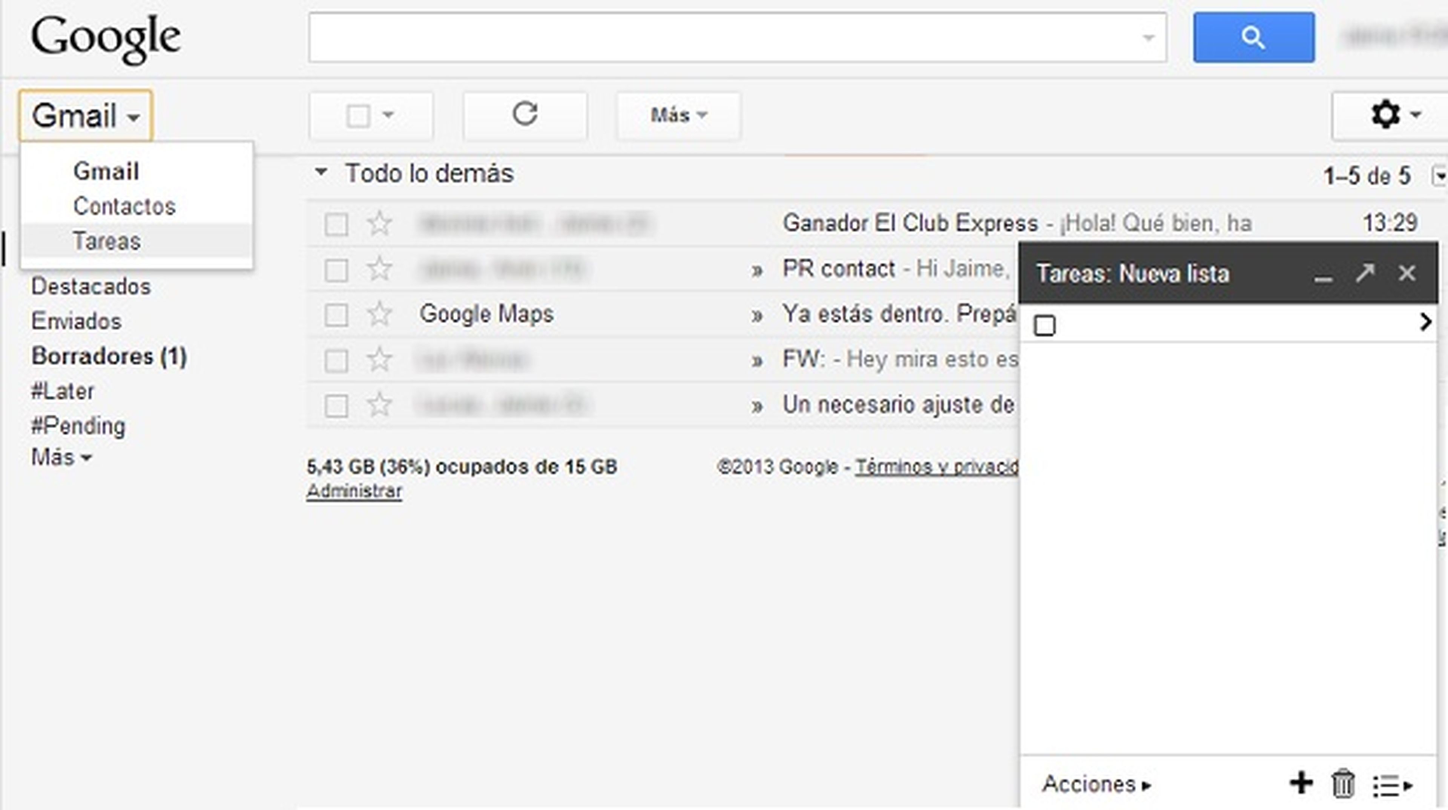Open the settings gear menu
This screenshot has height=810, width=1448.
(x=1386, y=115)
